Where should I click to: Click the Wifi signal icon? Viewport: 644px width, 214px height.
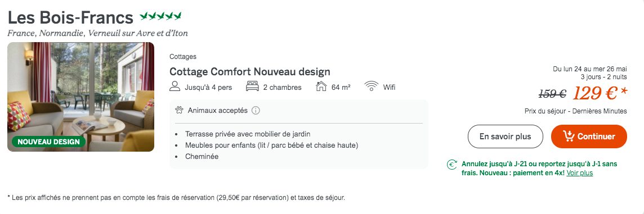pyautogui.click(x=372, y=87)
